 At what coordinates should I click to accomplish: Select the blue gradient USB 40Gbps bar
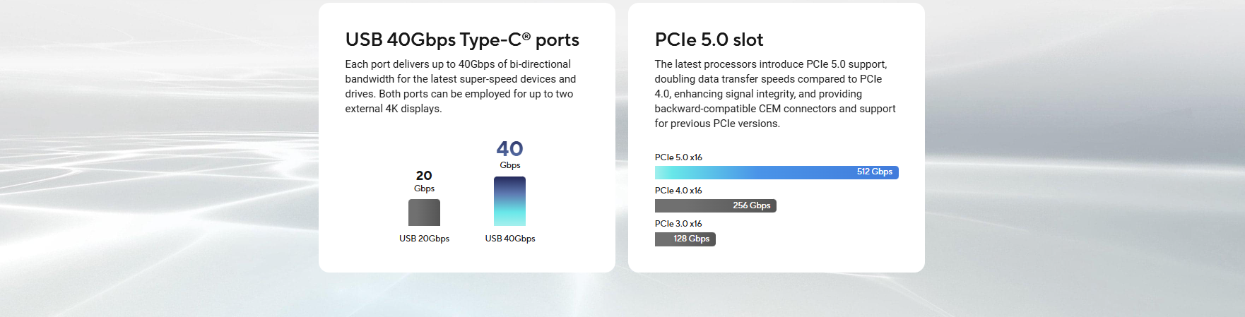[x=509, y=201]
